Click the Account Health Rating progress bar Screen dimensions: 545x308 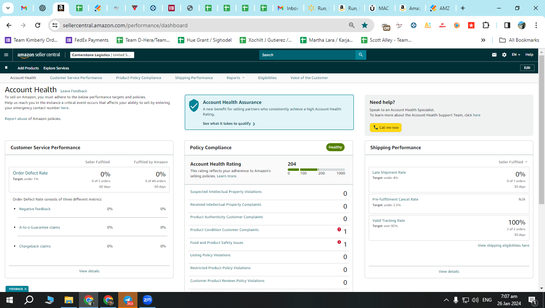316,170
